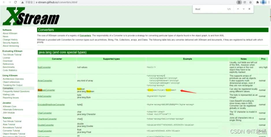Viewport: 271px width, 137px height.
Task: Click the 'Supported types' column header
Action: pos(112,59)
